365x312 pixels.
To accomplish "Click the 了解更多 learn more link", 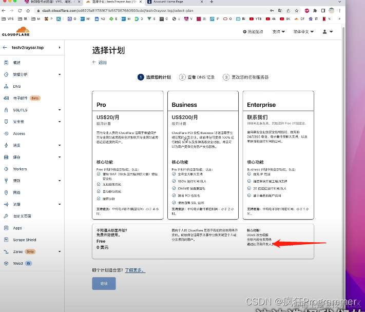I will pyautogui.click(x=135, y=270).
